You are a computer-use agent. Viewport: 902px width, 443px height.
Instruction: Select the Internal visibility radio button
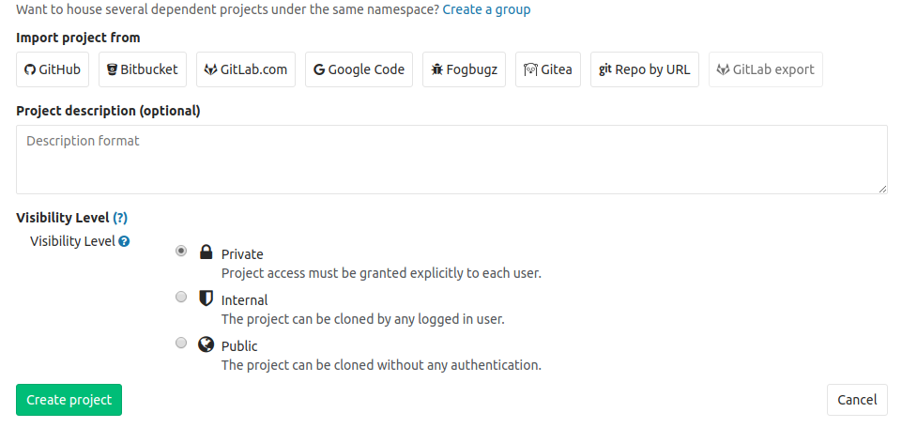tap(181, 297)
